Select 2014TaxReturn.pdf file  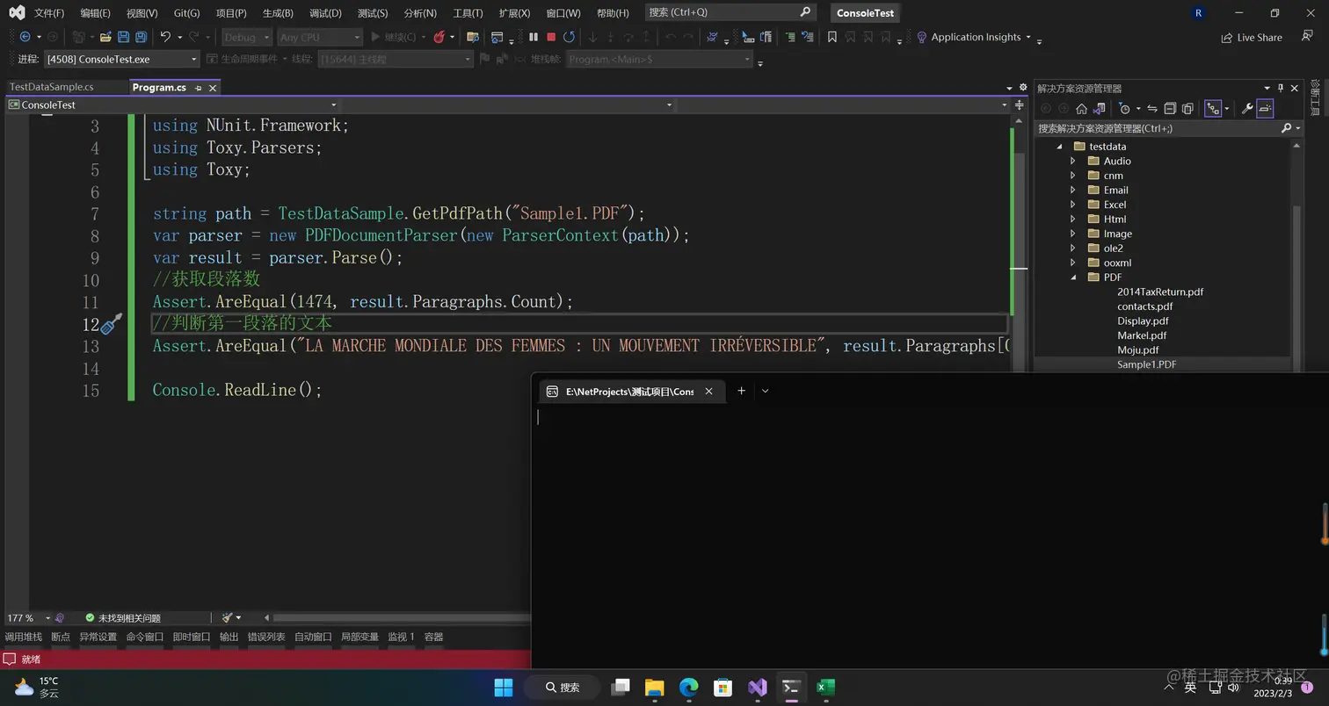(1160, 292)
